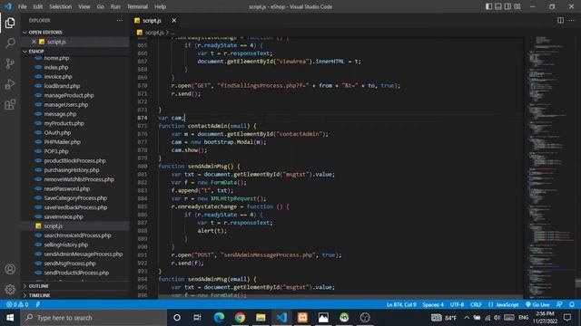Change indentation via Spaces: 4
Screen dimensions: 581x326
[x=433, y=304]
